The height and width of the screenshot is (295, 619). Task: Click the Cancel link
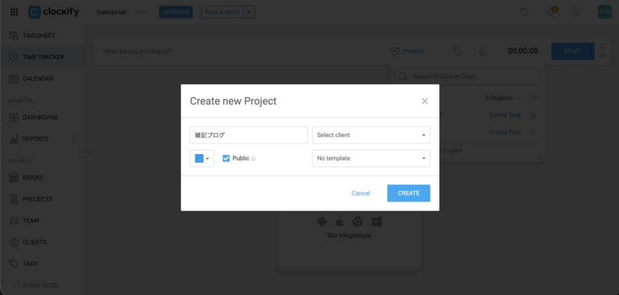tap(360, 193)
